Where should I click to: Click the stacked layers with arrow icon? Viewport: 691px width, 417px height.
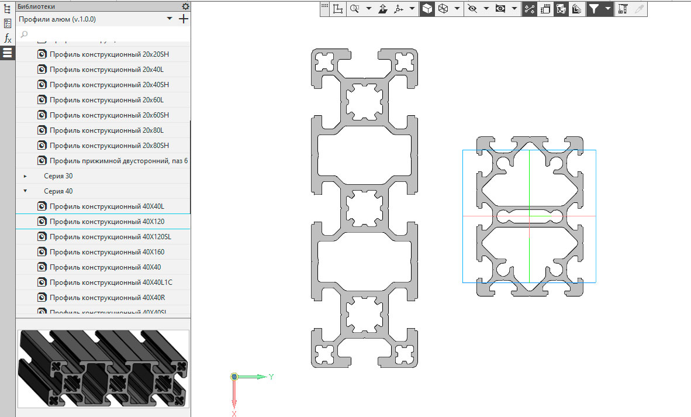point(577,9)
